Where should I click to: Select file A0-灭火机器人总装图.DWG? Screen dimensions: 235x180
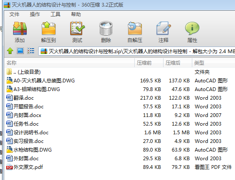point(120,81)
